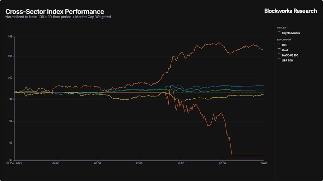Click the 12:00 time axis label
This screenshot has width=323, height=181.
(x=139, y=163)
